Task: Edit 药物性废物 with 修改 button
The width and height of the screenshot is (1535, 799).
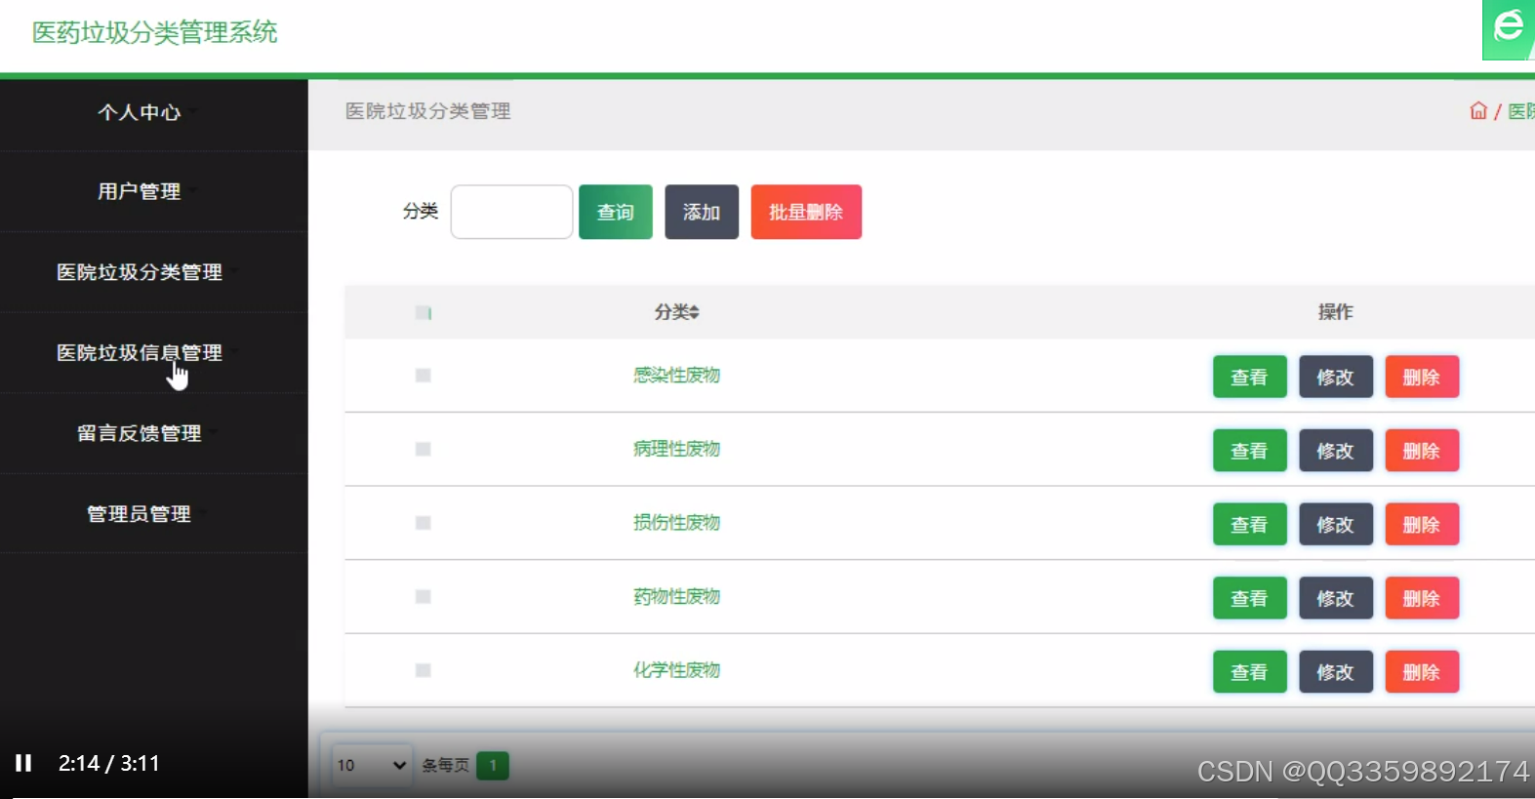Action: (x=1336, y=598)
